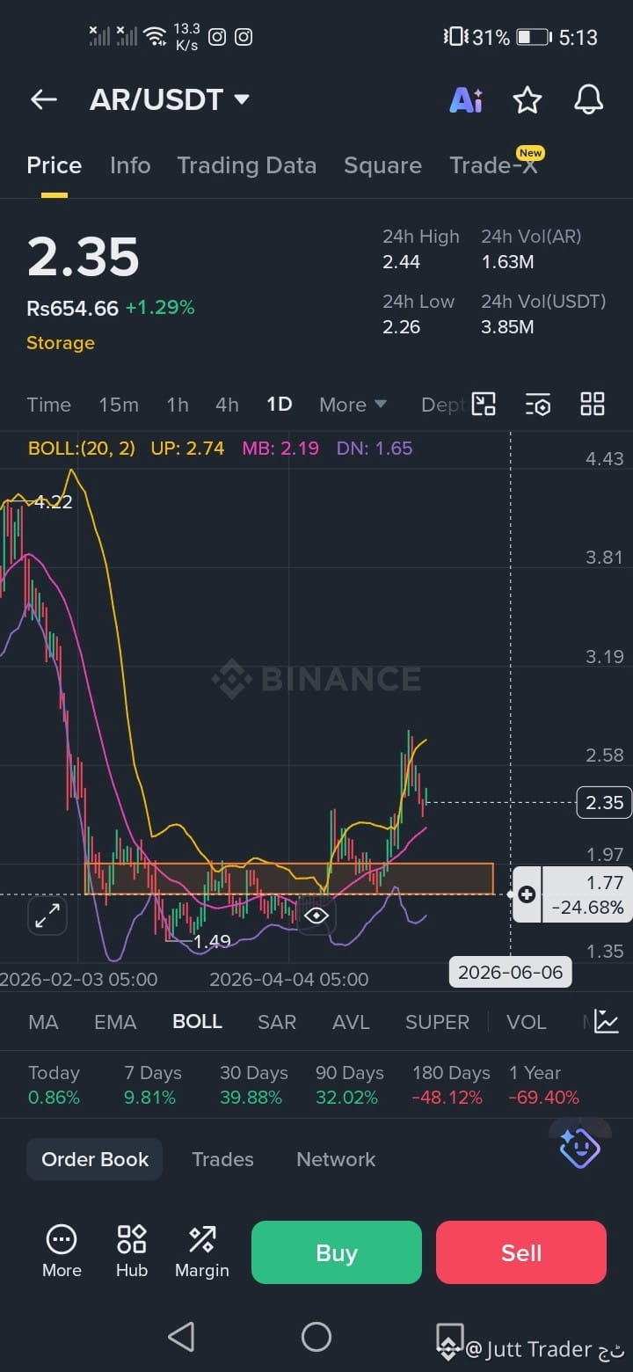
Task: Enable the AVL indicator
Action: coord(351,1022)
